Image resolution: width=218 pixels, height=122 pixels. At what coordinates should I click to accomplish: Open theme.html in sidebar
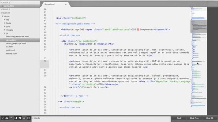(11, 54)
